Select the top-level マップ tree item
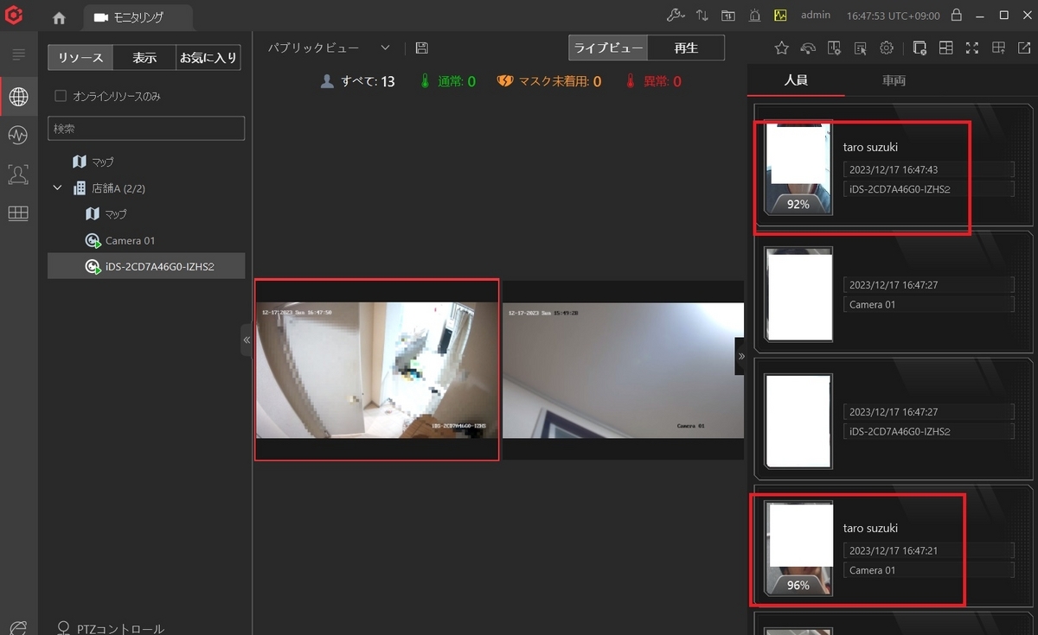 click(93, 162)
